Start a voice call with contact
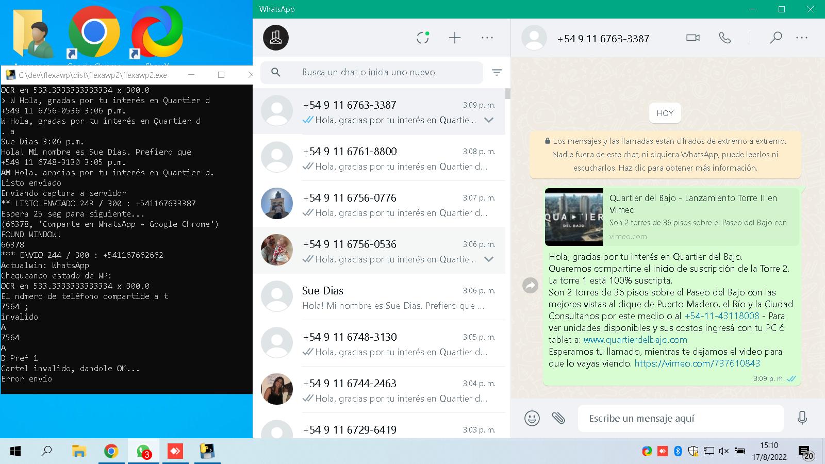This screenshot has width=825, height=464. point(725,38)
